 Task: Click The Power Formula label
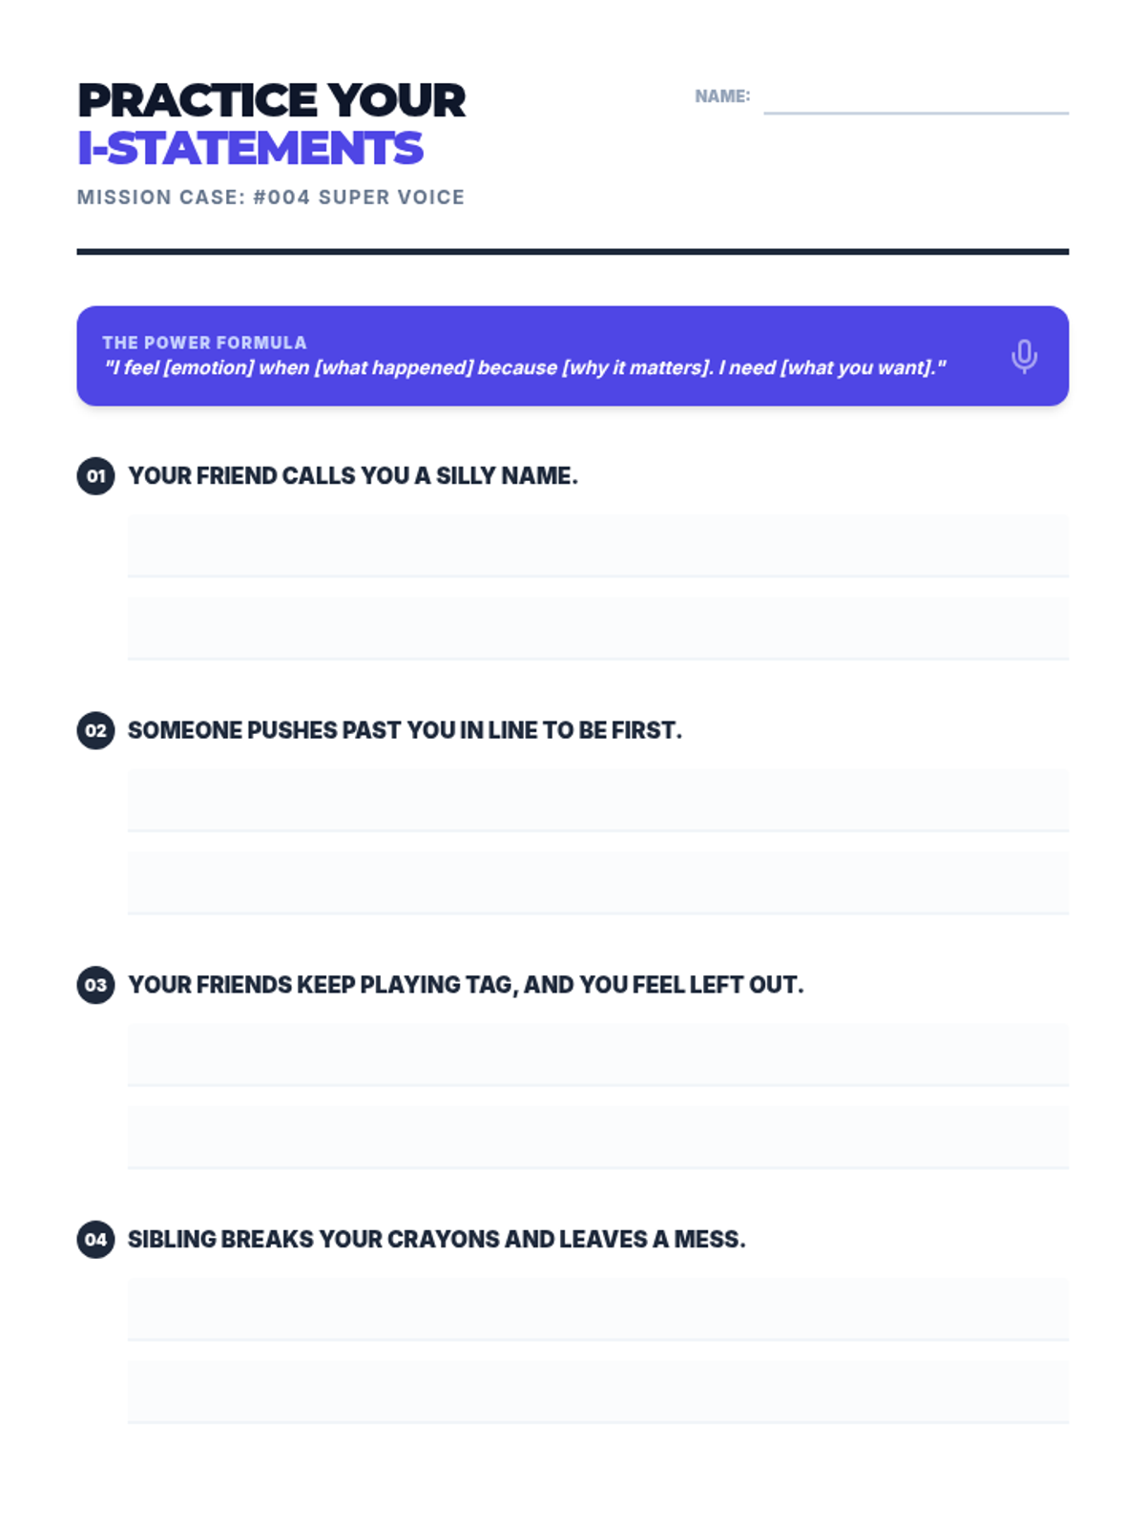[204, 343]
